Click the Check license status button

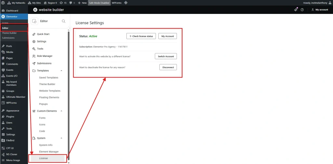point(141,36)
